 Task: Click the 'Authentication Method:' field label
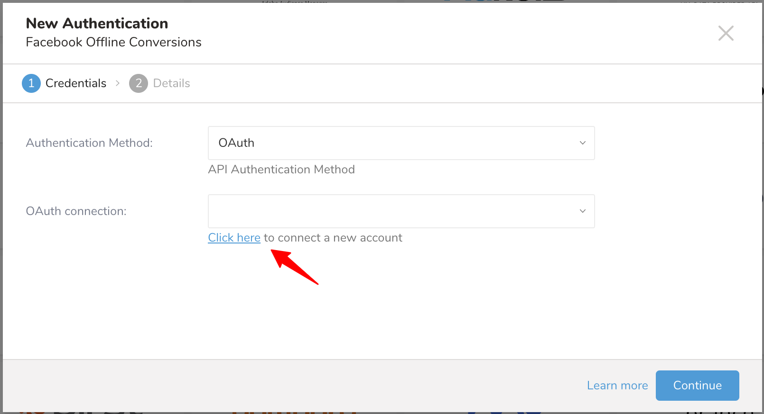[x=89, y=143]
